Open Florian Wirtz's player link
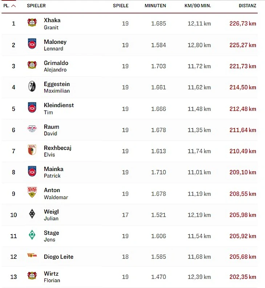The height and width of the screenshot is (288, 265). (x=52, y=276)
